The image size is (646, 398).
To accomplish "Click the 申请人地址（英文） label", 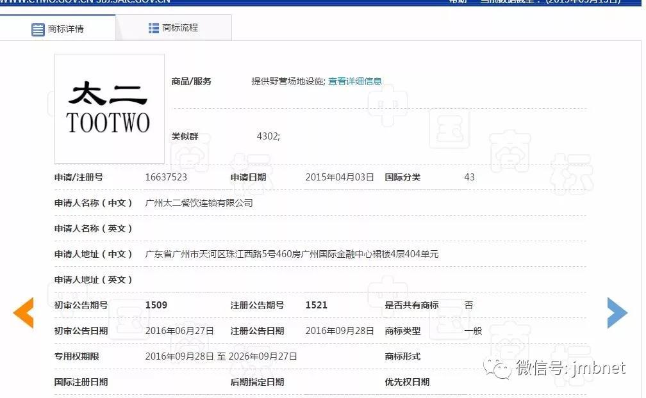I will pos(93,280).
